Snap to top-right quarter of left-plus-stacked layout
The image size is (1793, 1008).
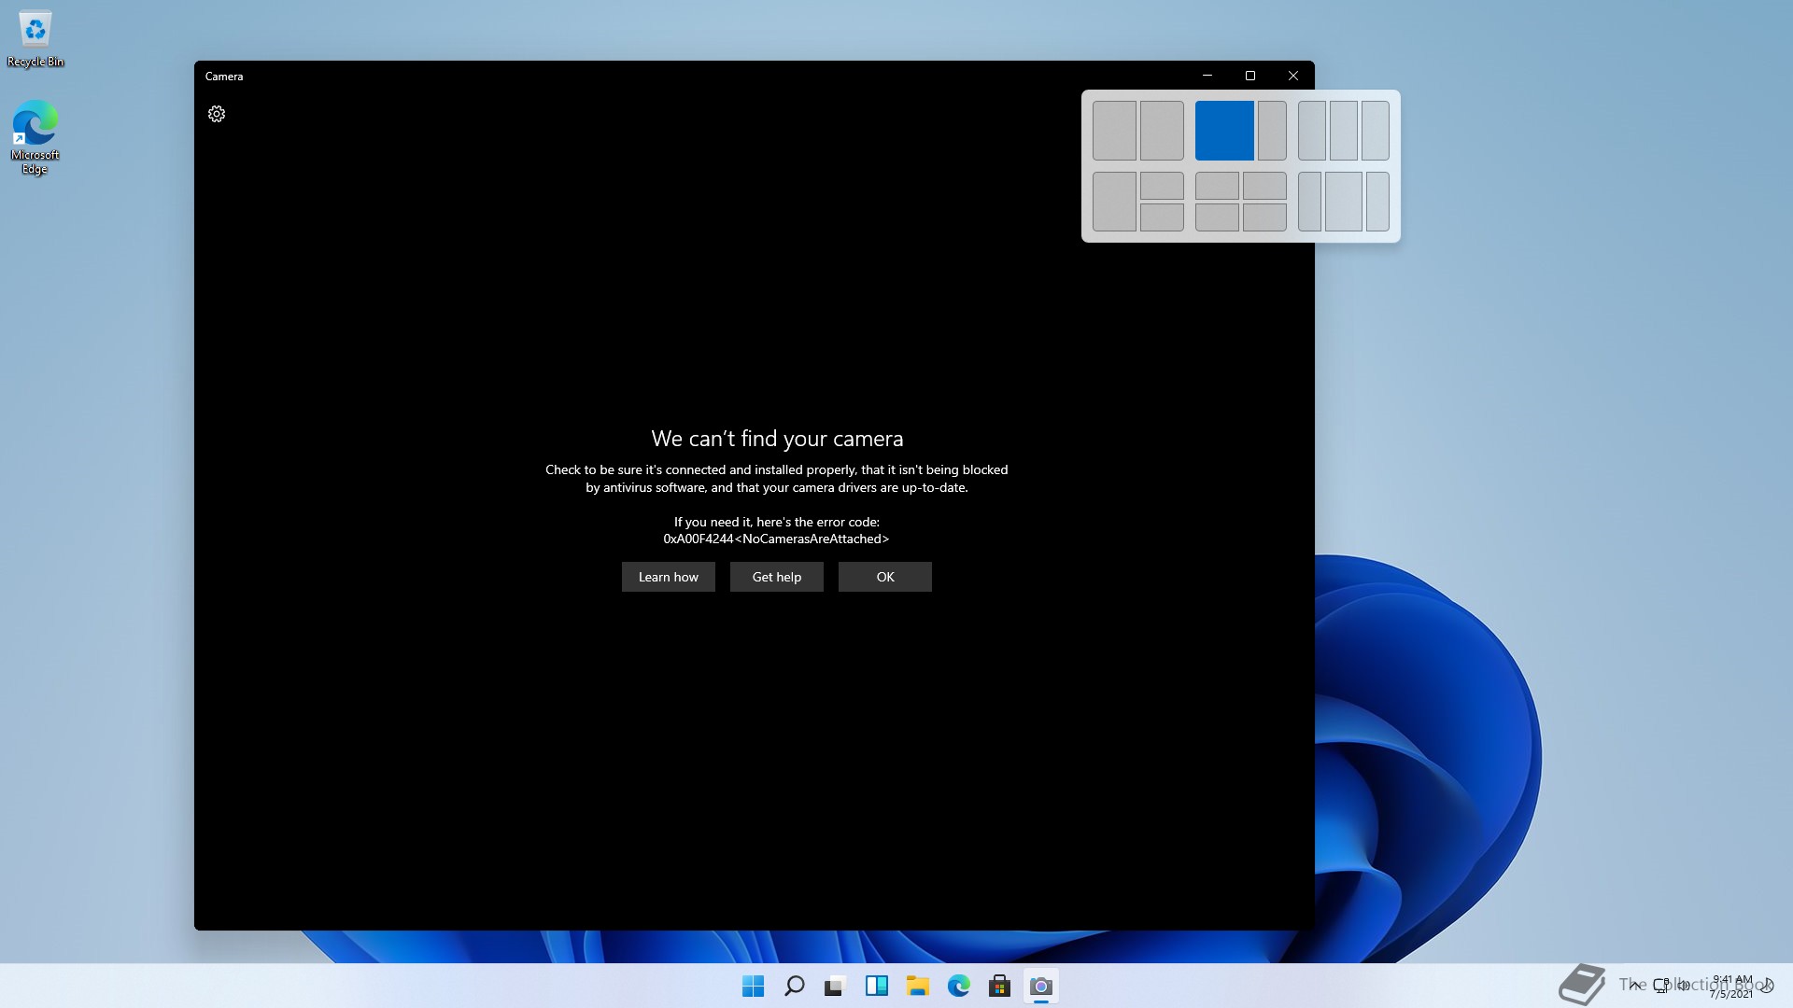1162,186
